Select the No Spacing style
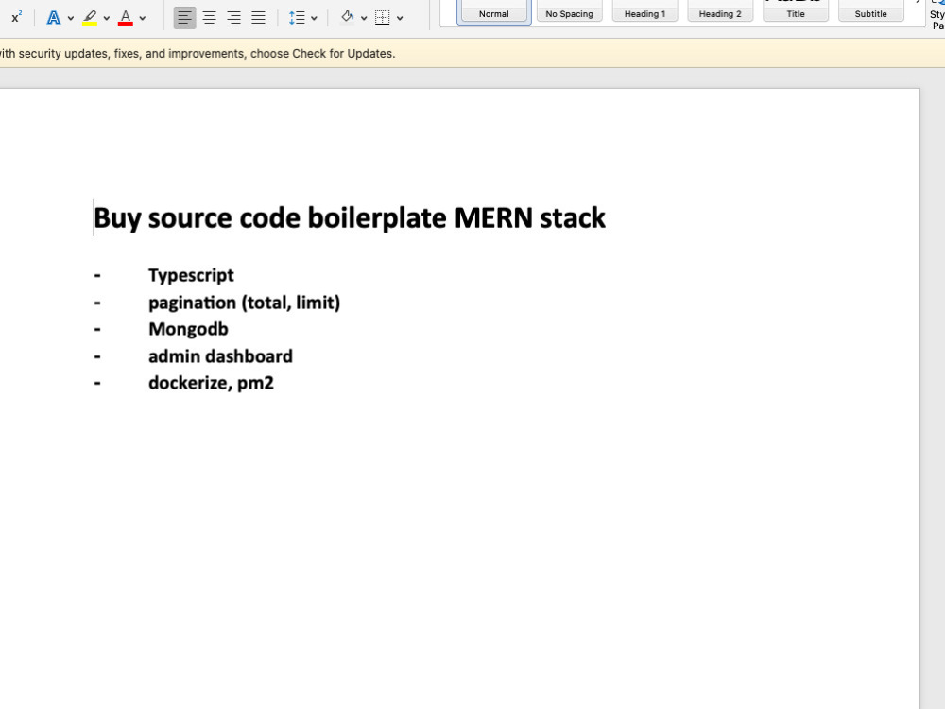 pyautogui.click(x=570, y=10)
